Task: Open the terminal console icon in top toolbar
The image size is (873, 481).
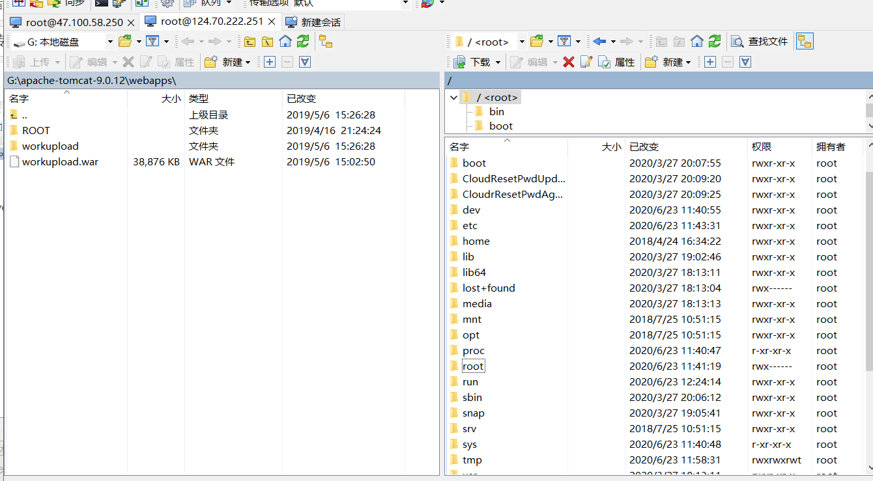Action: coord(101,3)
